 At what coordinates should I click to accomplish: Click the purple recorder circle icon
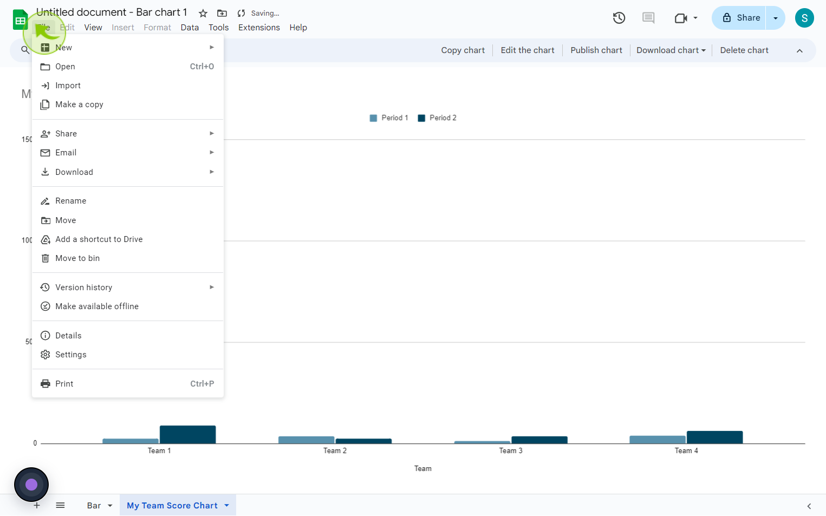coord(31,485)
